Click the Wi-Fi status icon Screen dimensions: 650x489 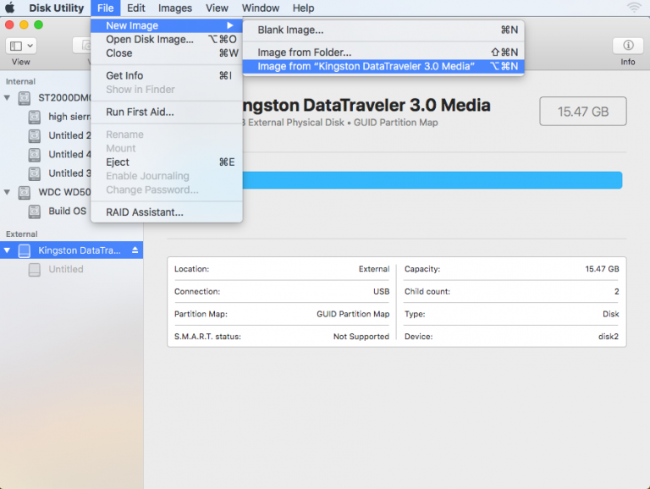point(634,8)
